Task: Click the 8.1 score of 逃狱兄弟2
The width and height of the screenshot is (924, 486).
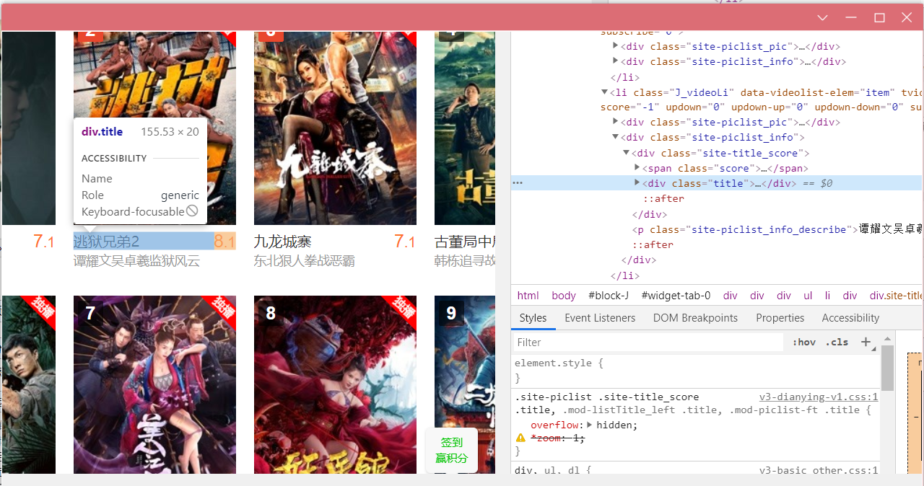Action: click(225, 242)
